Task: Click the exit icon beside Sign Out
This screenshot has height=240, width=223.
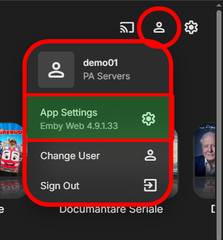Action: [150, 185]
